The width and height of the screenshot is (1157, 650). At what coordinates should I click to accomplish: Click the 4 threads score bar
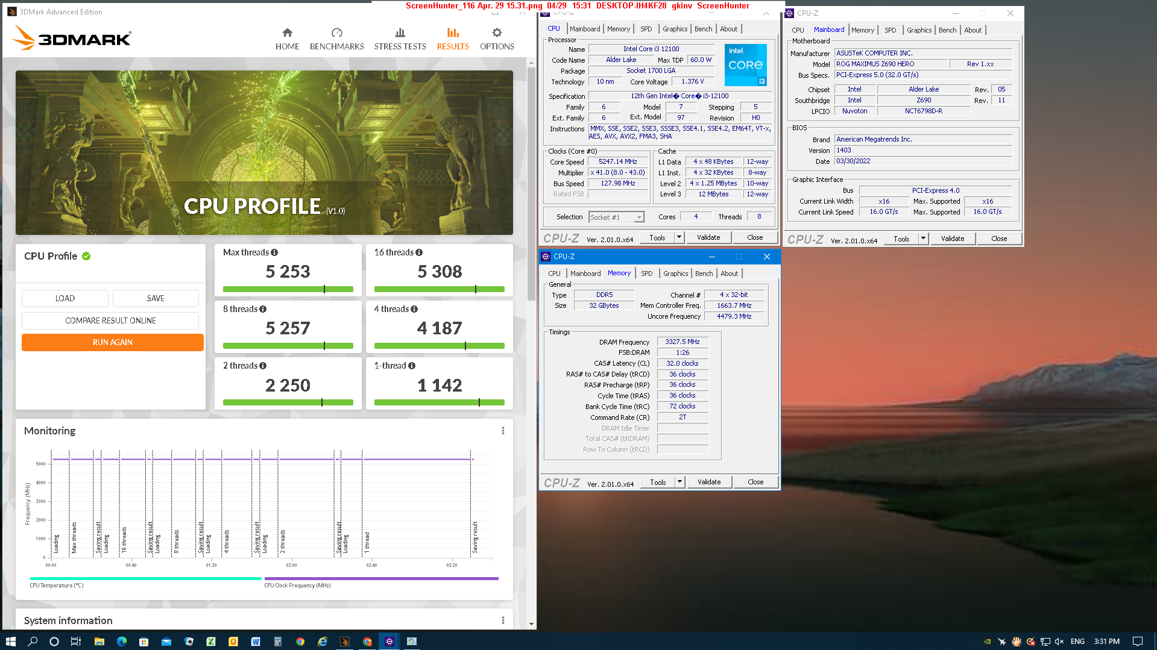coord(439,346)
